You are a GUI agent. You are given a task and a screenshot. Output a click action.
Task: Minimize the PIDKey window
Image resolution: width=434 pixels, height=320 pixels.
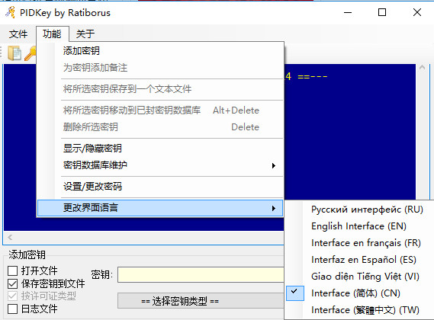(348, 12)
